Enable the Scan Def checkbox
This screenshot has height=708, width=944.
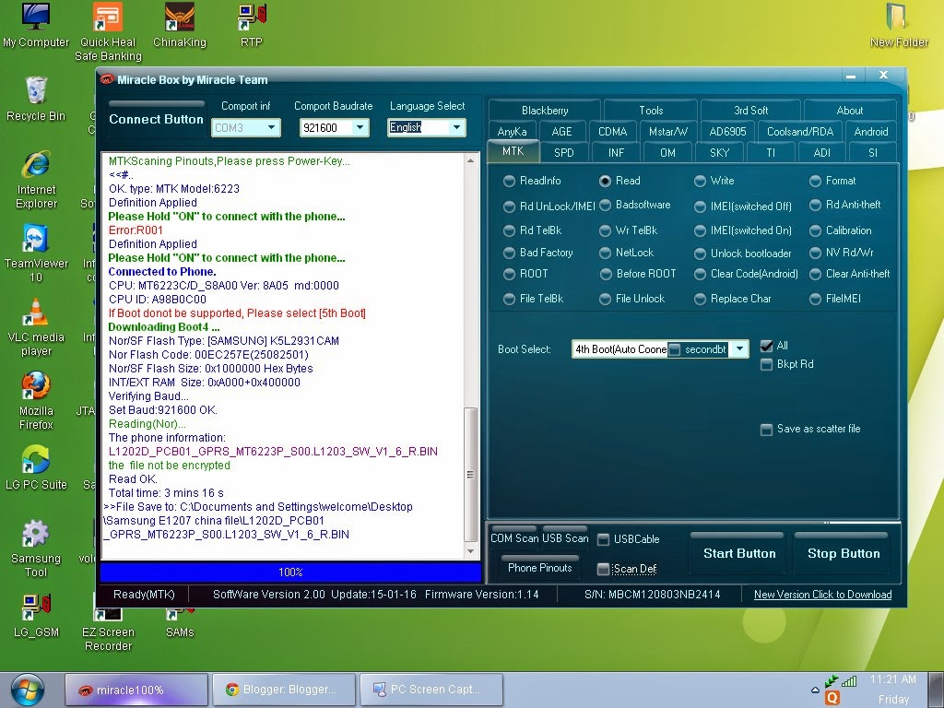point(603,569)
